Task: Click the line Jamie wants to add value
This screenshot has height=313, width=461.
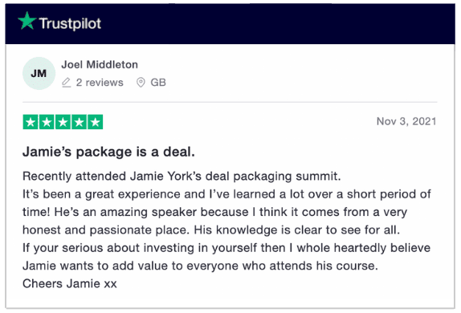Action: coord(200,266)
